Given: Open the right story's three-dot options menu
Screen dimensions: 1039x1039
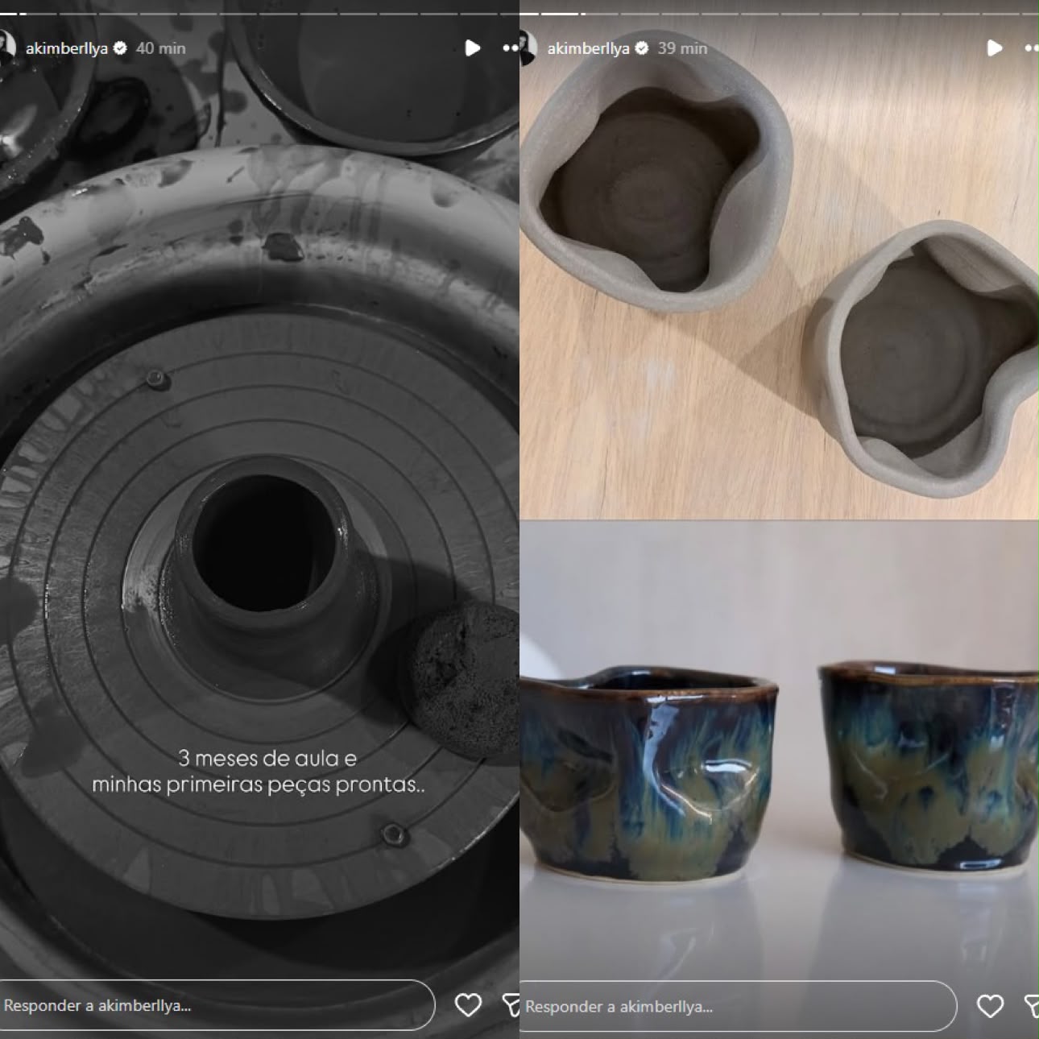Looking at the screenshot, I should click(x=1031, y=48).
